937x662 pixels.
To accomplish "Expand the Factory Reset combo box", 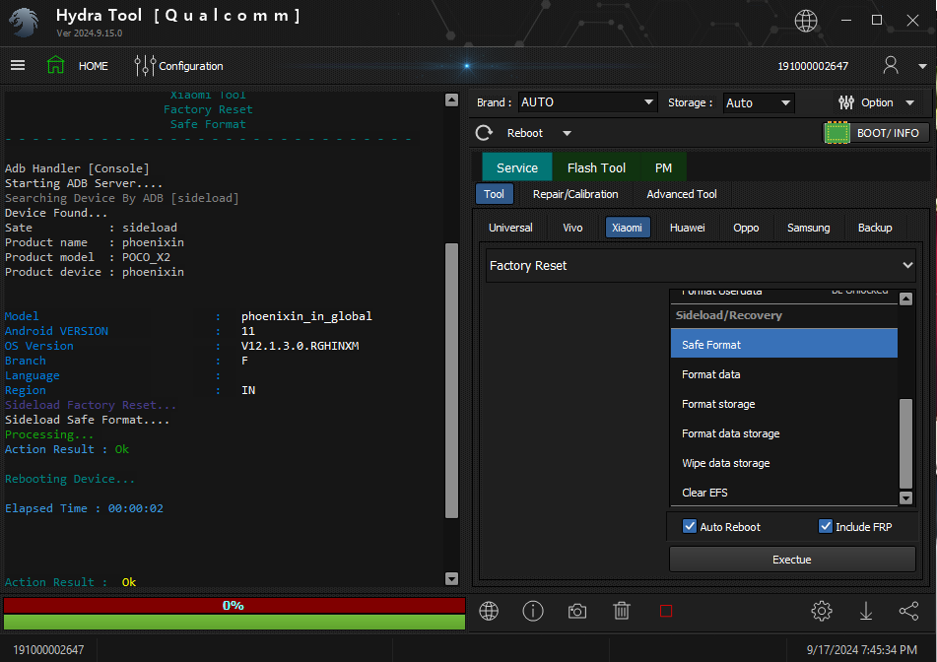I will coord(701,265).
